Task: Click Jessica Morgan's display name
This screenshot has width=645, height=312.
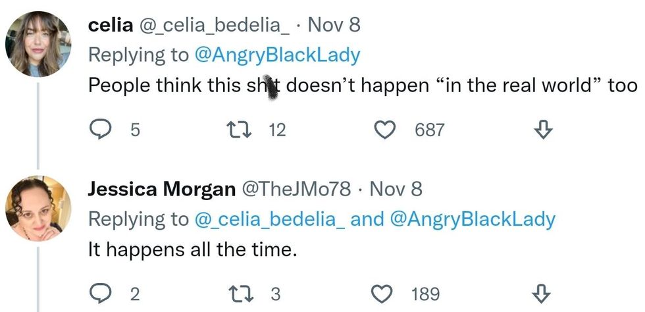Action: point(161,190)
